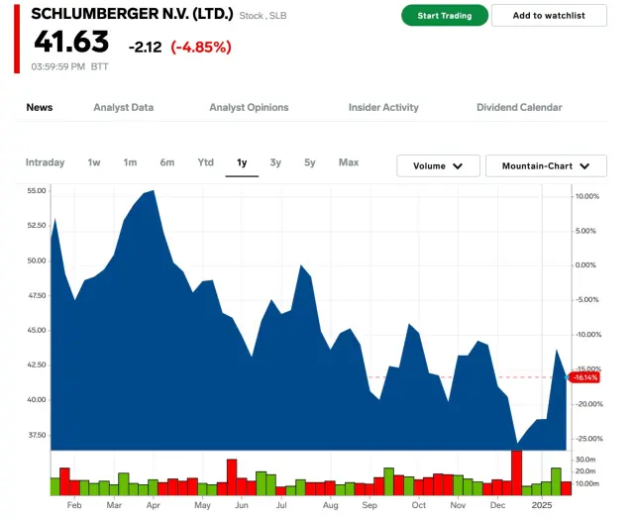Open the Dividend Calendar tab
Image resolution: width=634 pixels, height=521 pixels.
coord(519,107)
